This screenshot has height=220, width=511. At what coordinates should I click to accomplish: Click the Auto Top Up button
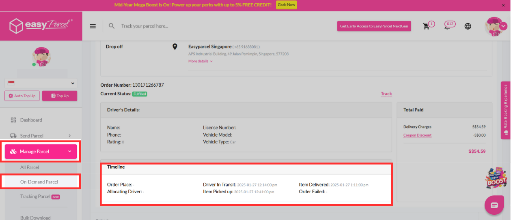coord(22,96)
